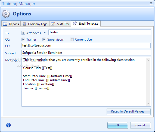
Task: Disable the Supervisors checkbox
Action: click(44, 39)
